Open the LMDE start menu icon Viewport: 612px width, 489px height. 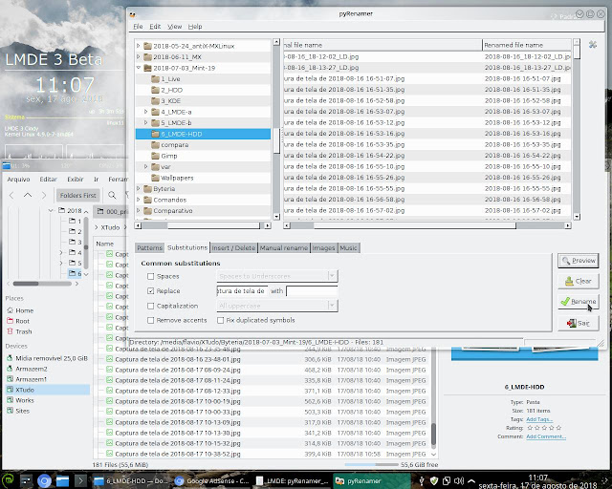click(9, 480)
